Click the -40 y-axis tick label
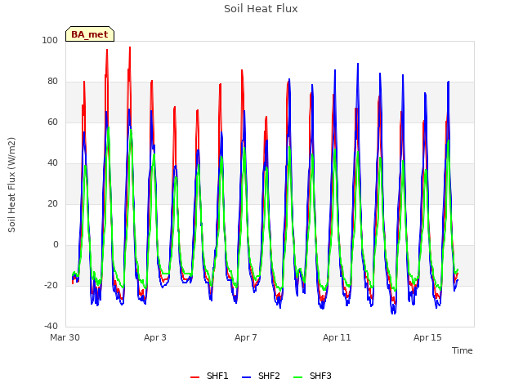This screenshot has width=523, height=392. (51, 327)
